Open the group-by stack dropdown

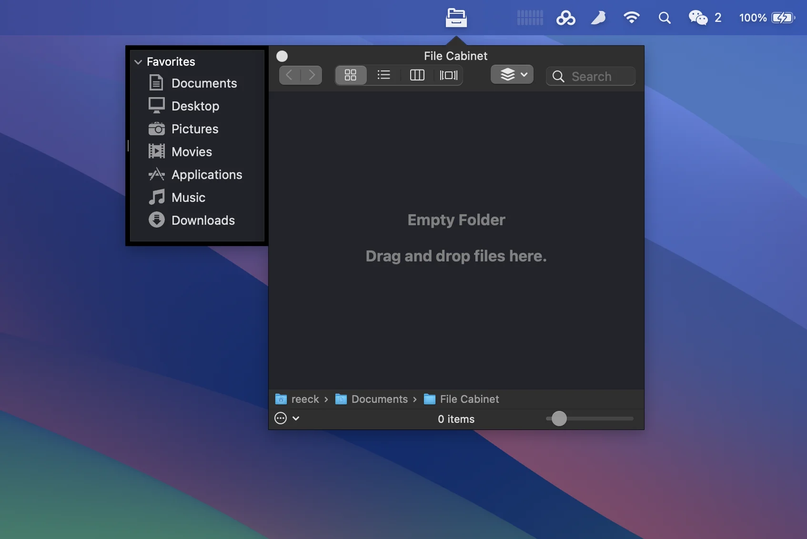(512, 75)
